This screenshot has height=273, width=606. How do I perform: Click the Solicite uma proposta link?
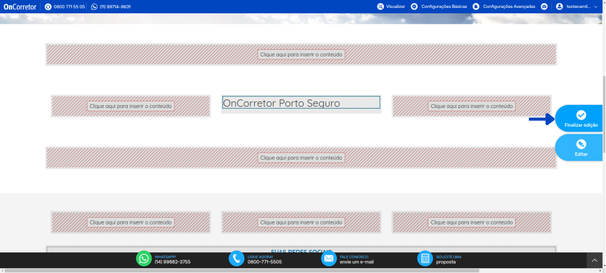coord(448,259)
